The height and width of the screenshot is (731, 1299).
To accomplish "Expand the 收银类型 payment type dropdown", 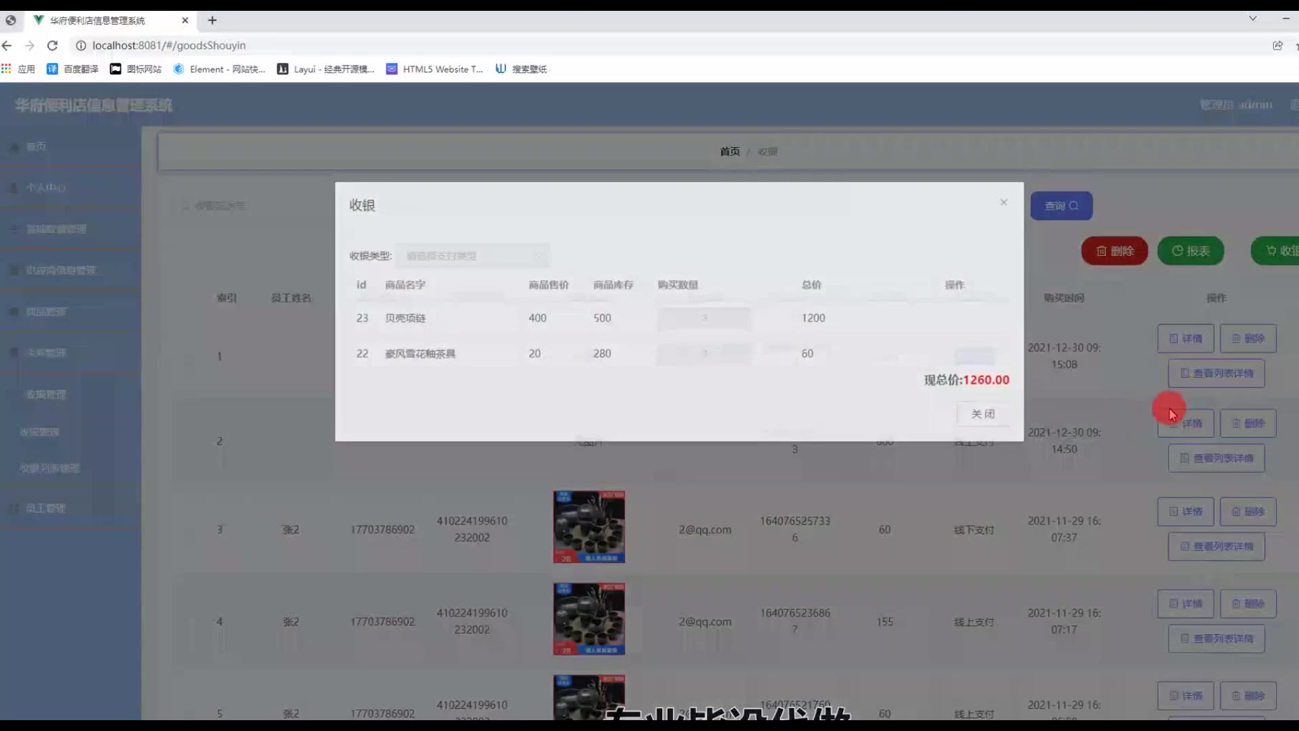I will tap(473, 256).
